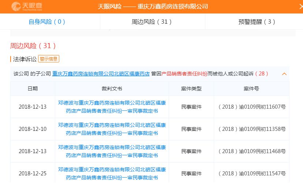Click the 周边风险 (31) section heading
303x183 pixels.
point(33,46)
